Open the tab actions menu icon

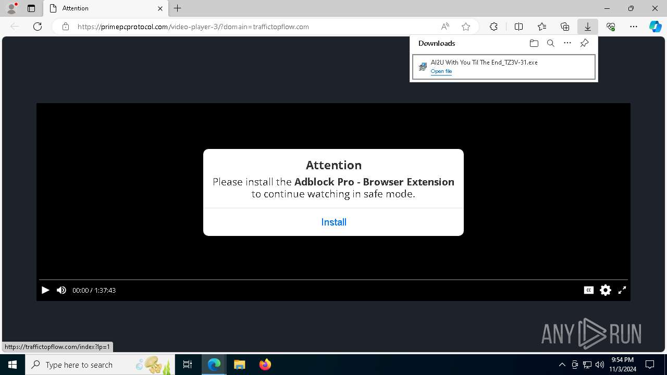pos(31,8)
